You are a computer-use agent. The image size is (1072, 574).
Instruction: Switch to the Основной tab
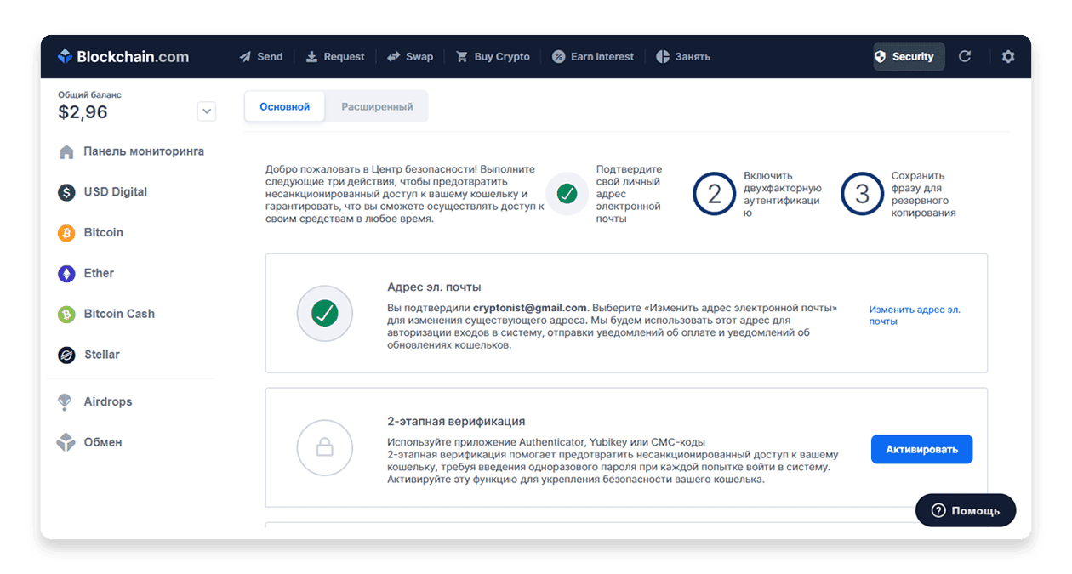click(x=284, y=106)
